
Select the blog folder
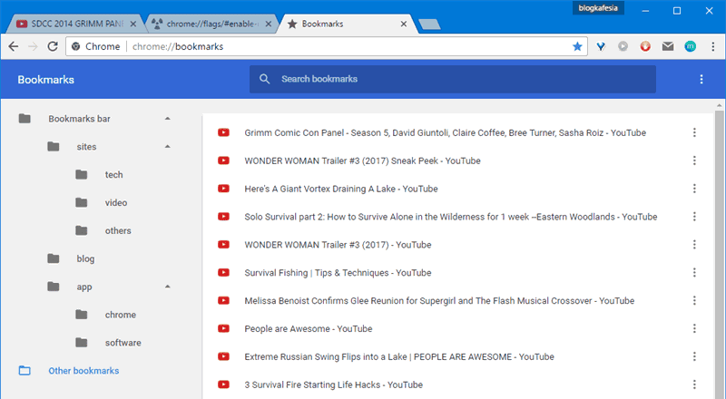[85, 258]
